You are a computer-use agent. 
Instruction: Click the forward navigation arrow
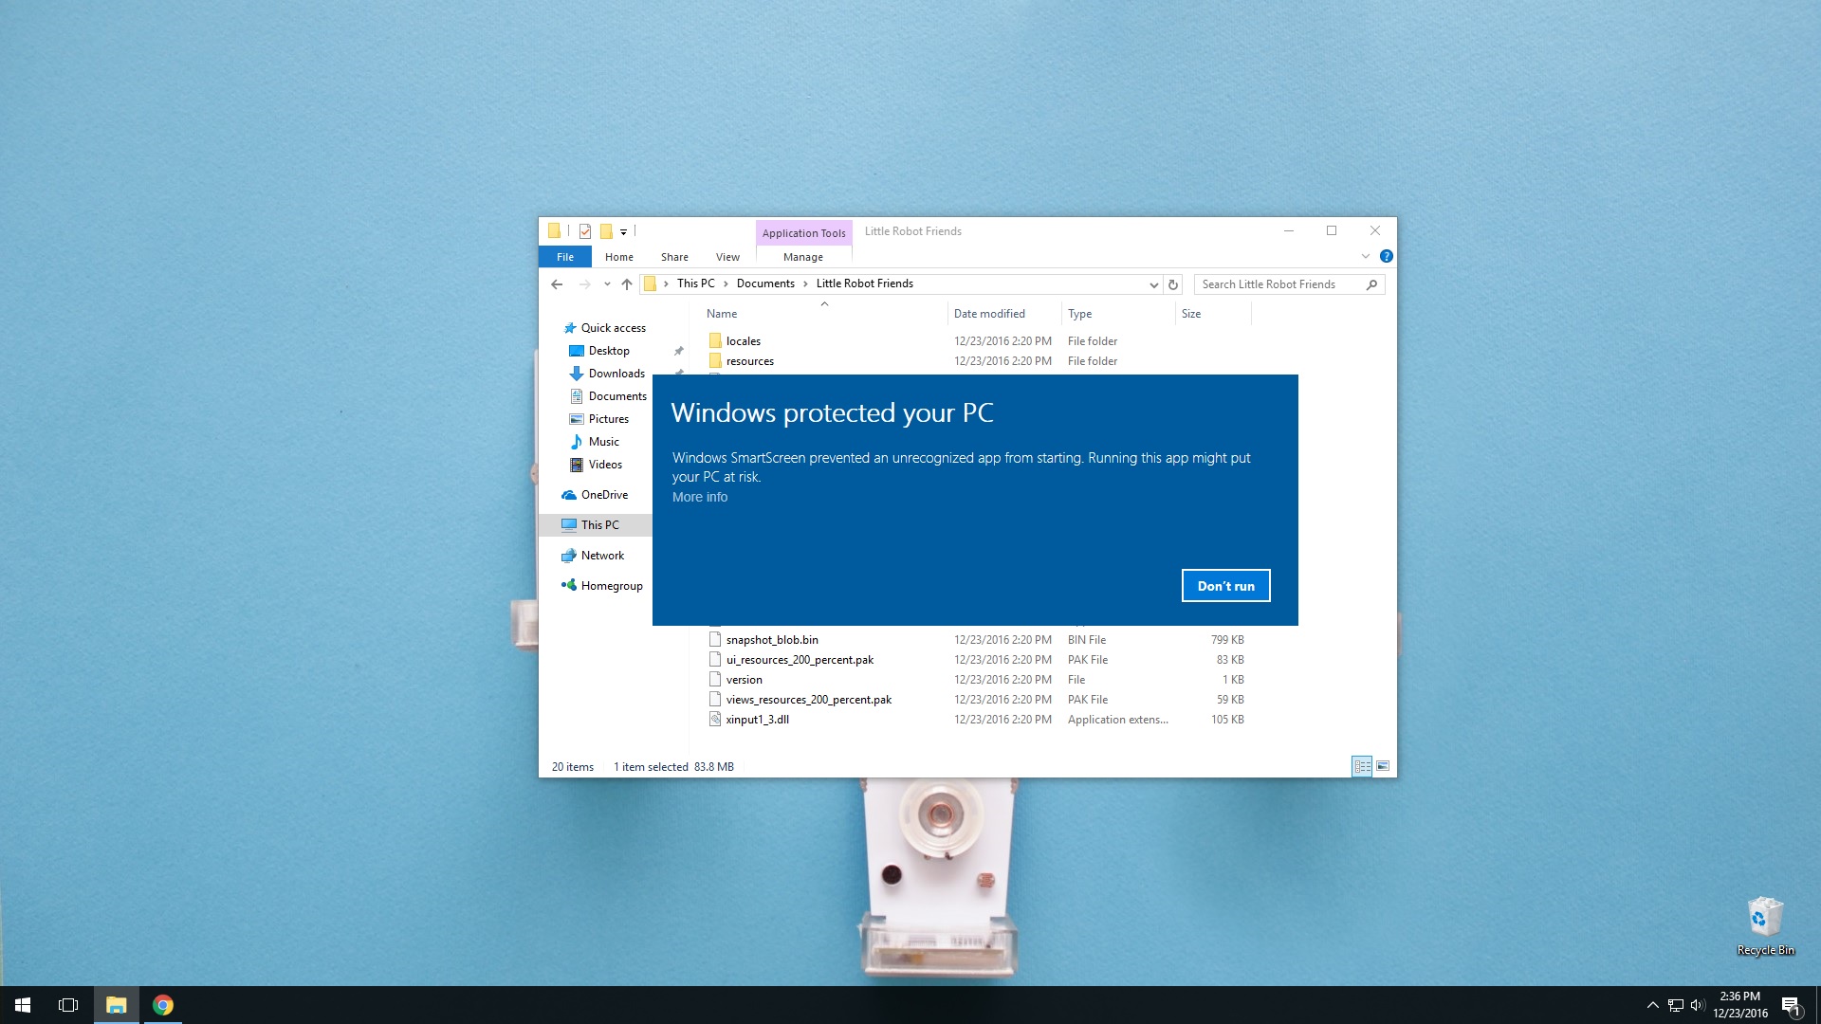coord(584,284)
